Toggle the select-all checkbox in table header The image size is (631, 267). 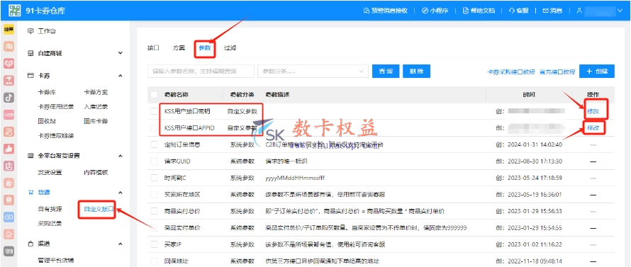click(x=154, y=95)
